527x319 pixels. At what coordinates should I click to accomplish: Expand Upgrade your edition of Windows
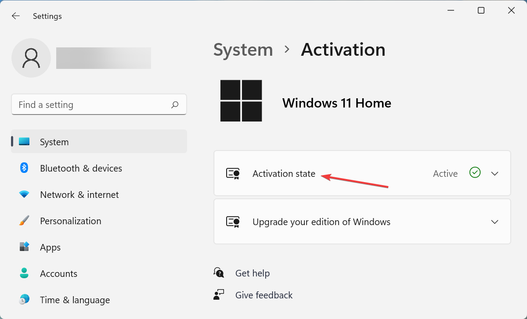coord(495,222)
